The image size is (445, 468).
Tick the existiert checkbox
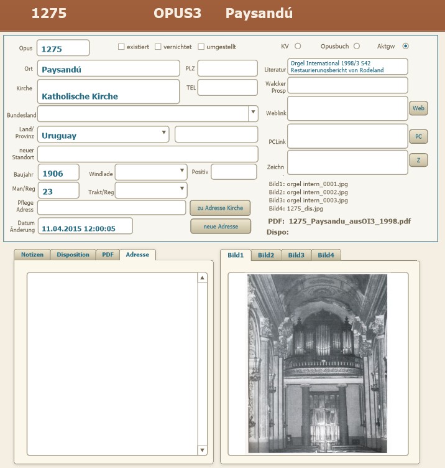tap(121, 47)
